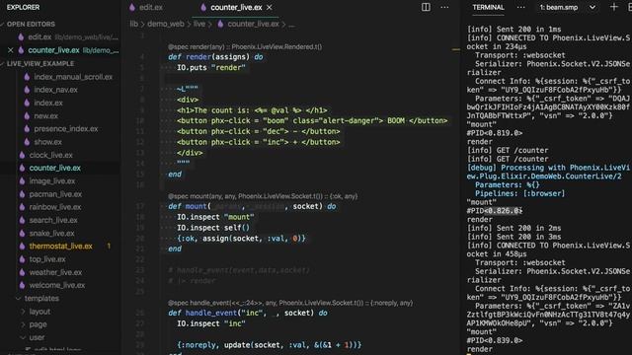Collapse the OPEN EDITORS section
This screenshot has width=632, height=355.
(x=31, y=24)
